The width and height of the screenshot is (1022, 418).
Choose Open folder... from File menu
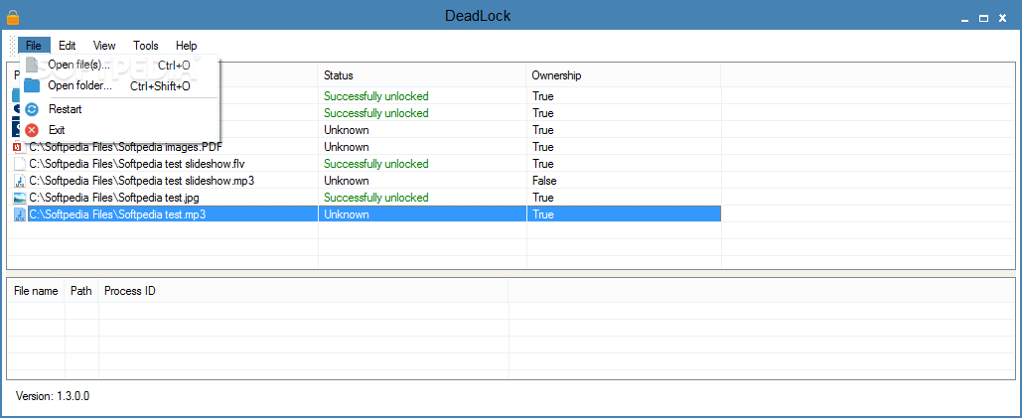(x=119, y=86)
